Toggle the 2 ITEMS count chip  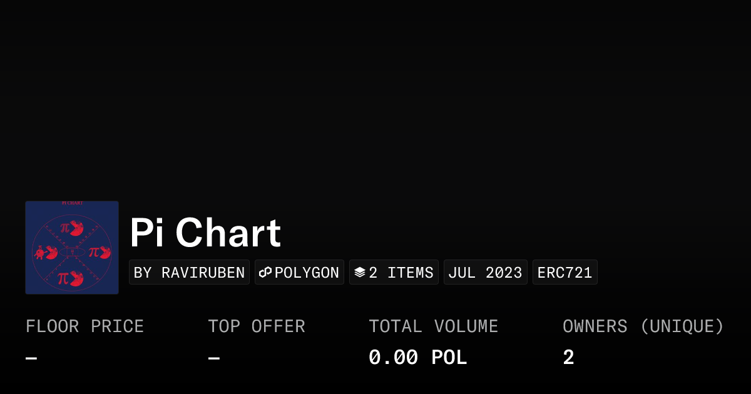394,271
